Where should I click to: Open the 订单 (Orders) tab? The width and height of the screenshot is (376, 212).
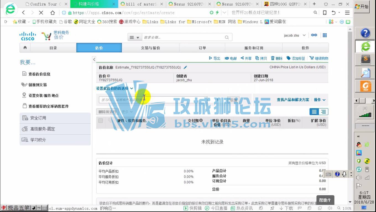pos(202,48)
